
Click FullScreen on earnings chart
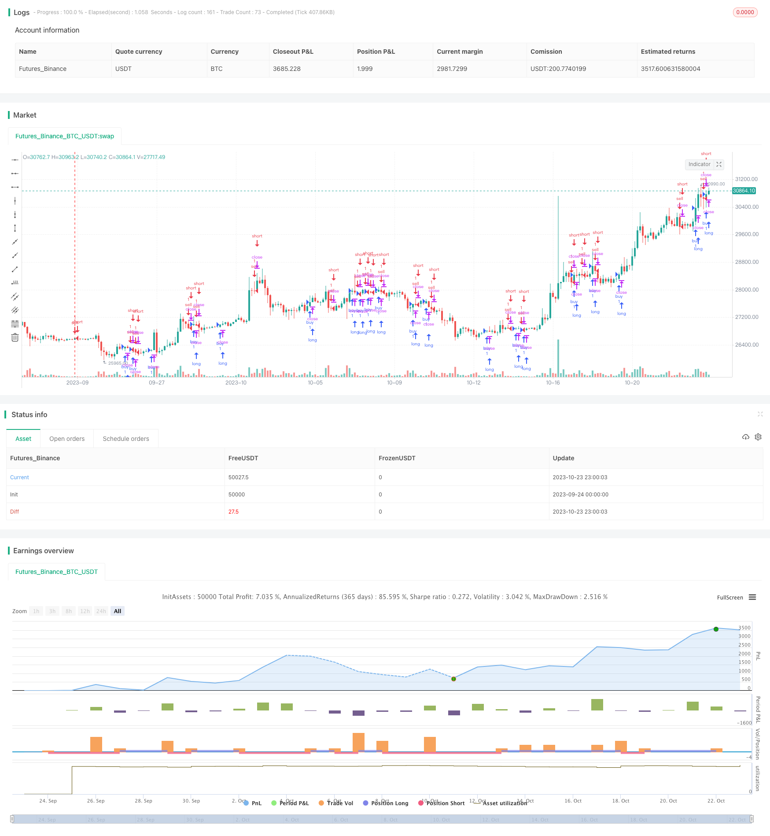730,598
